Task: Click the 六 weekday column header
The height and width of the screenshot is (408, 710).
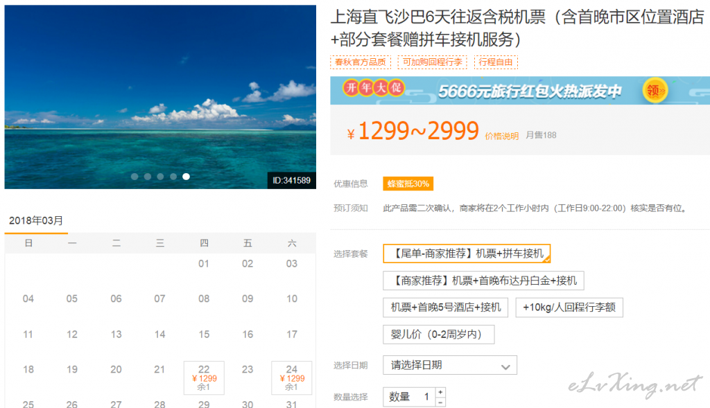Action: 292,243
